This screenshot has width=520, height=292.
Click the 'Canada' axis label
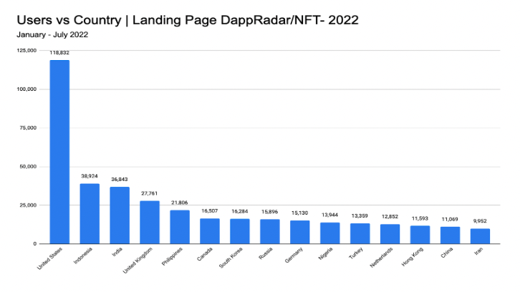[205, 254]
